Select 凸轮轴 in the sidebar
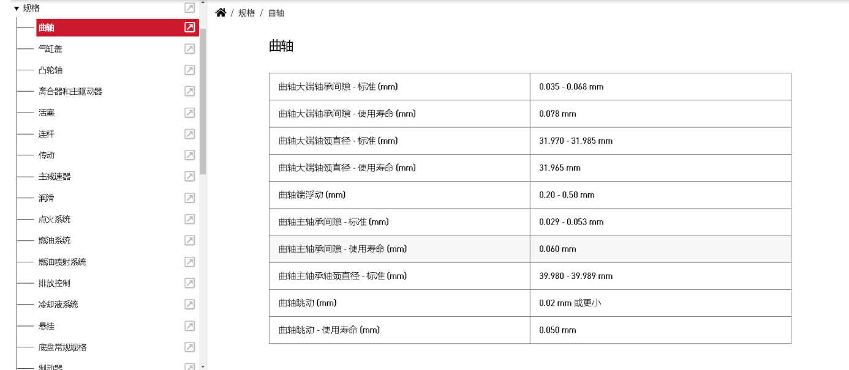 point(48,70)
